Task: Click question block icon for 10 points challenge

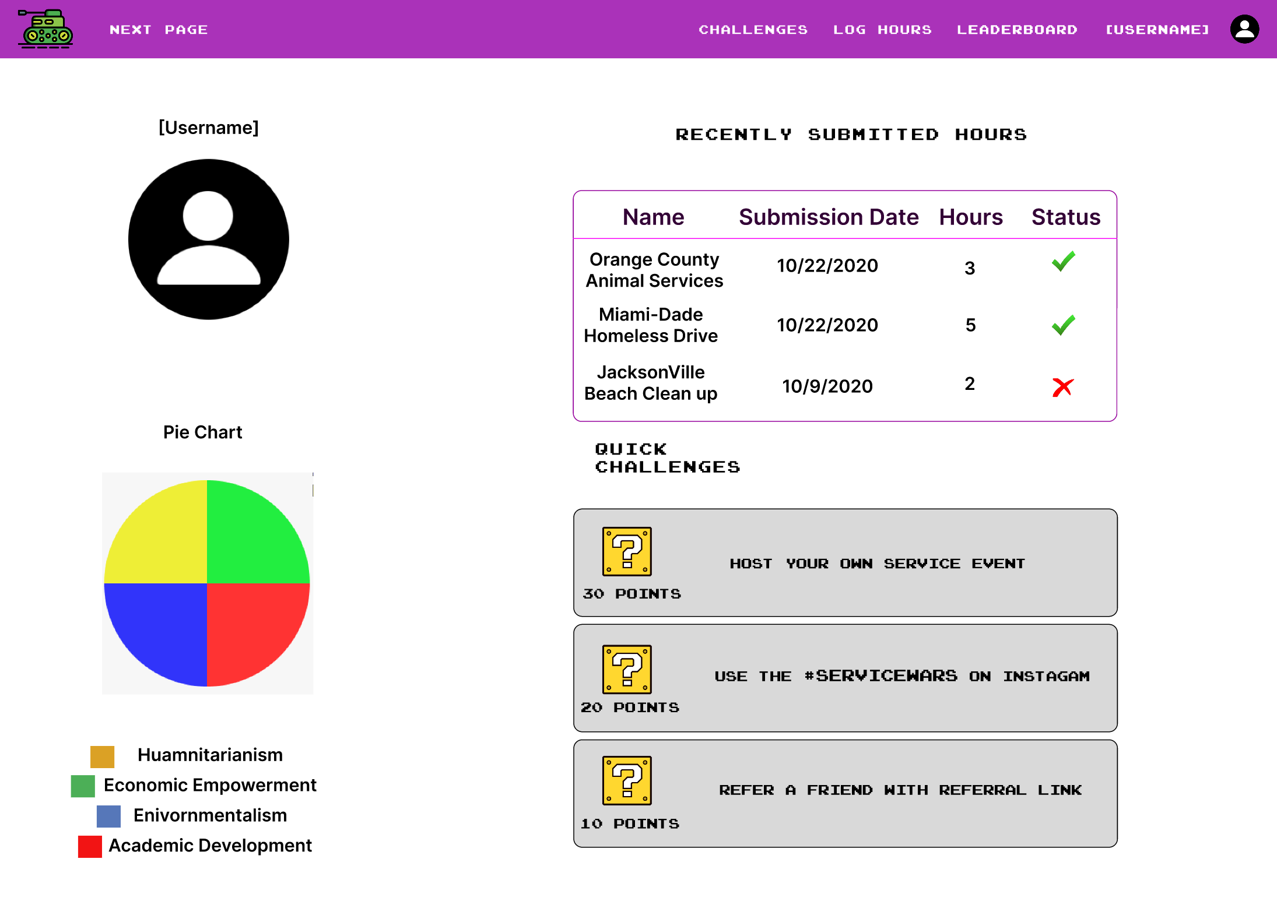Action: 627,780
